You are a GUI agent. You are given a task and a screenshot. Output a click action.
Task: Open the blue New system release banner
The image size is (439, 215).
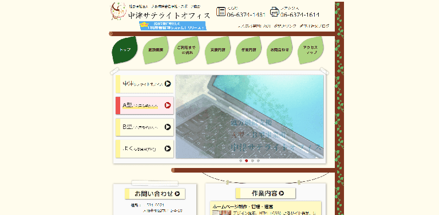pos(173,26)
